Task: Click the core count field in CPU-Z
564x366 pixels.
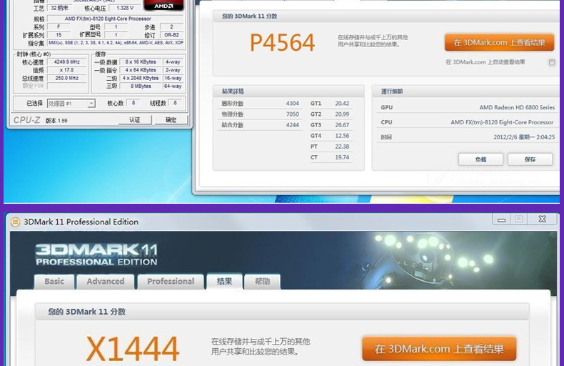Action: [x=134, y=103]
